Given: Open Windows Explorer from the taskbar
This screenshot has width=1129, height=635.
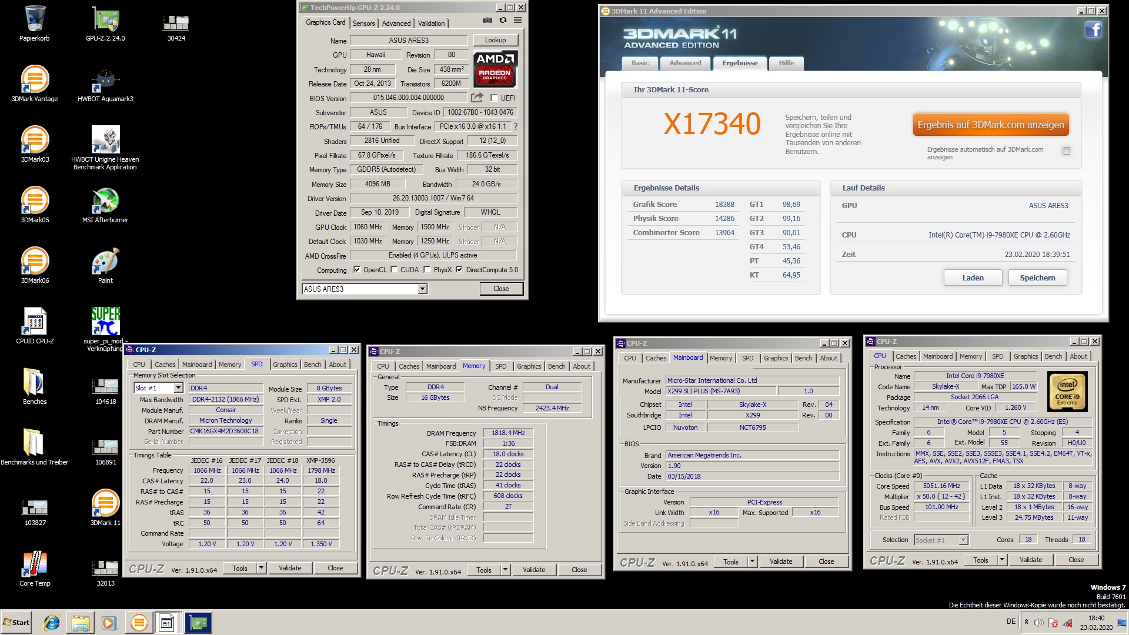Looking at the screenshot, I should coord(81,622).
